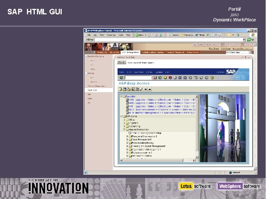Collapse the Portlet Factory section in left navigation
Viewport: 266px width, 199px height.
tap(86, 56)
